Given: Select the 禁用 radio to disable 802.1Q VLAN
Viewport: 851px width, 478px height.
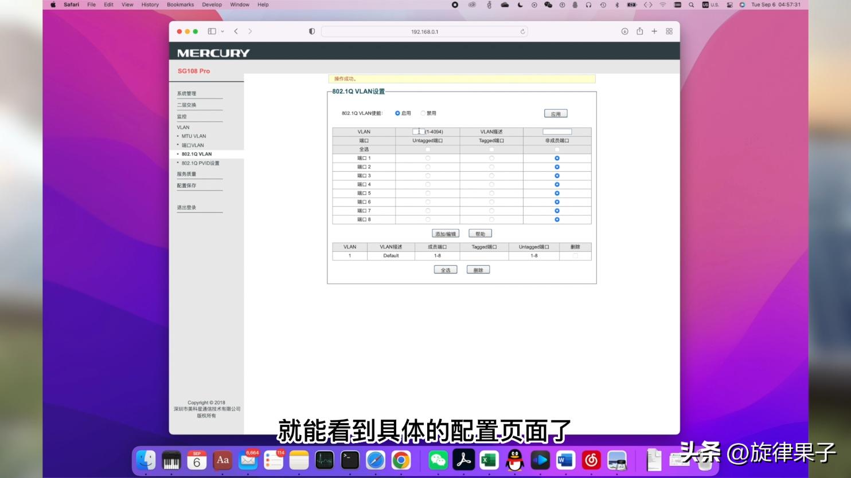Looking at the screenshot, I should tap(423, 113).
